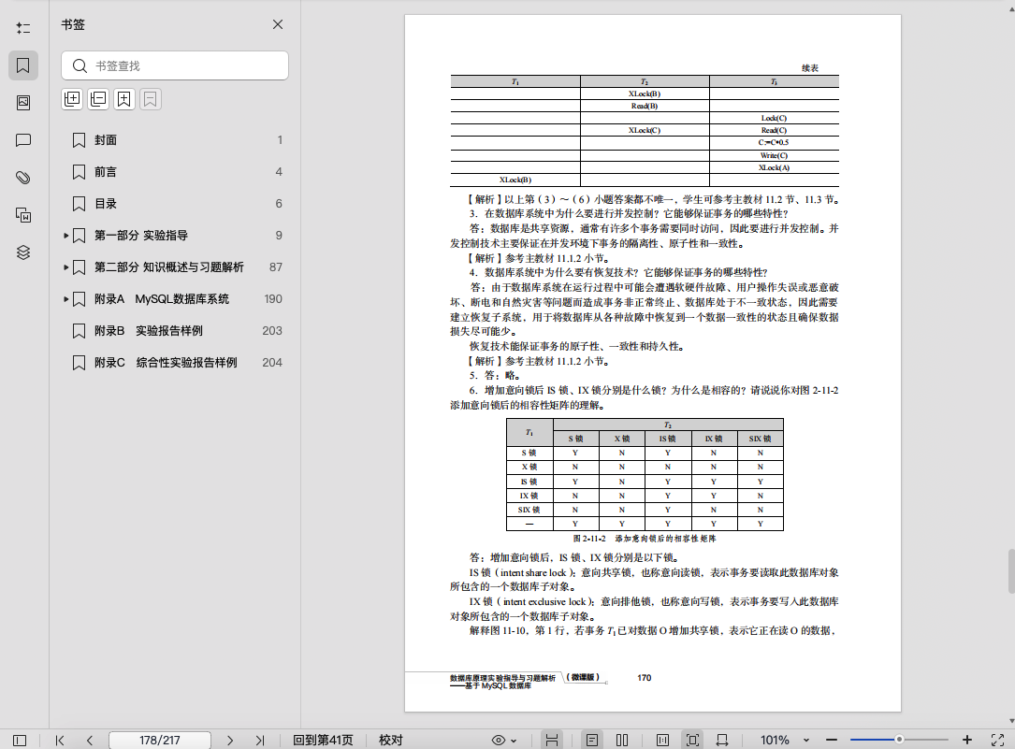Go to the first page
Viewport: 1015px width, 749px height.
[x=60, y=740]
